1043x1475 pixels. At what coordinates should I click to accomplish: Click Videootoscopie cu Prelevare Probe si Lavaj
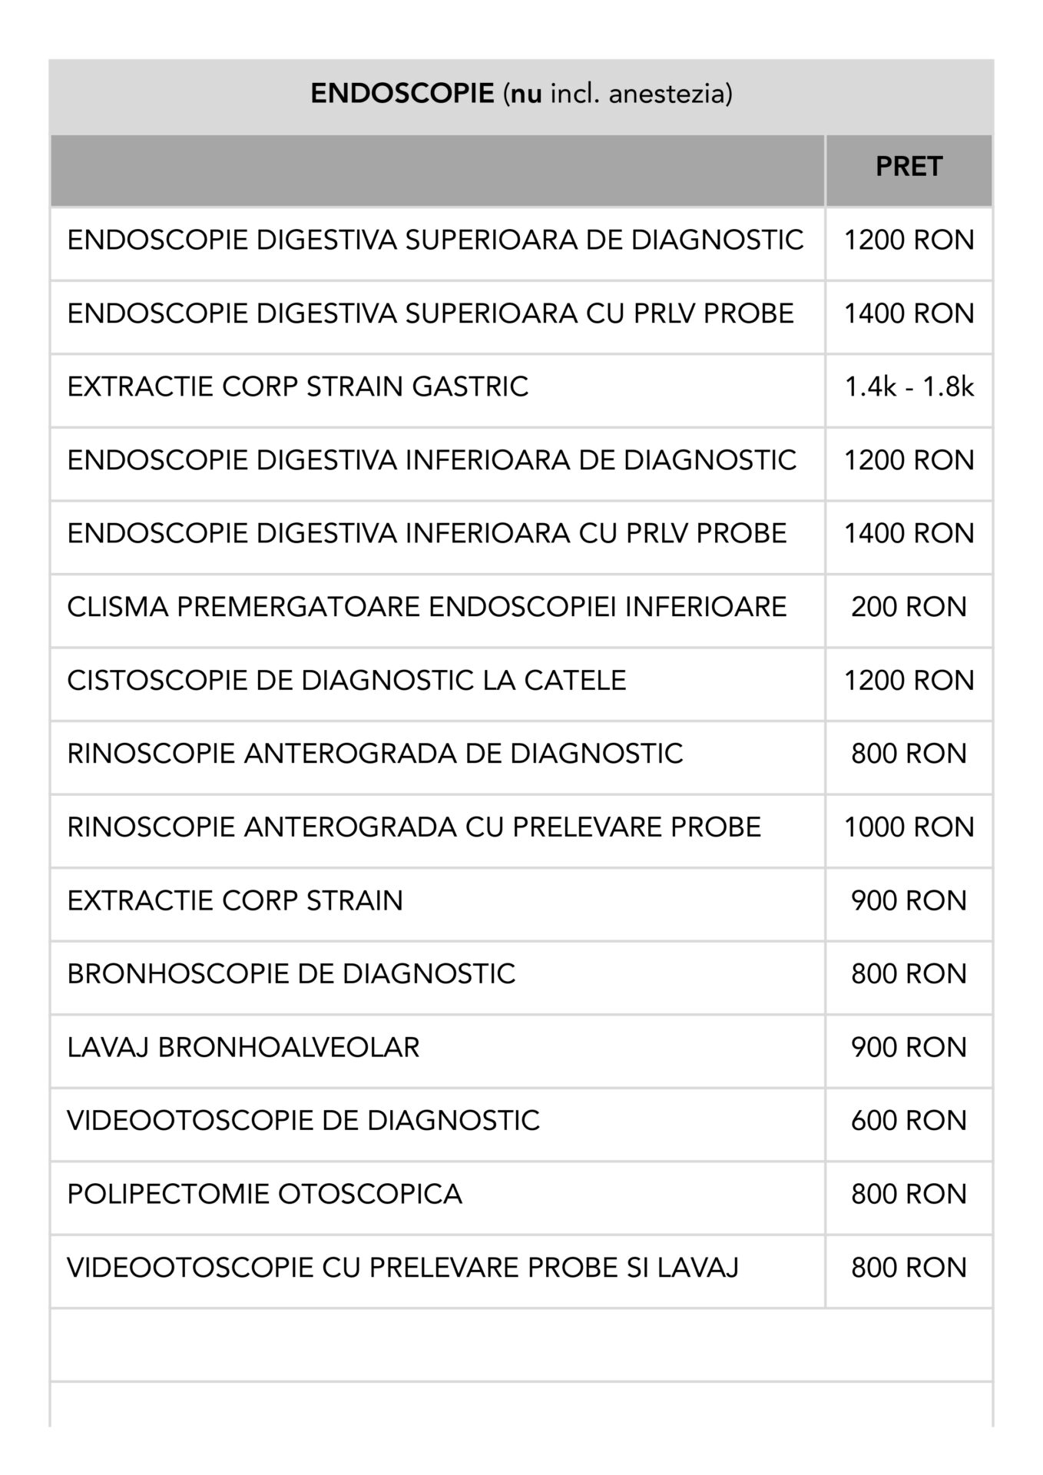pyautogui.click(x=402, y=1268)
